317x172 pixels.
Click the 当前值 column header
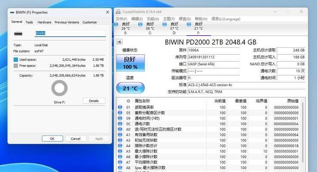pos(220,101)
